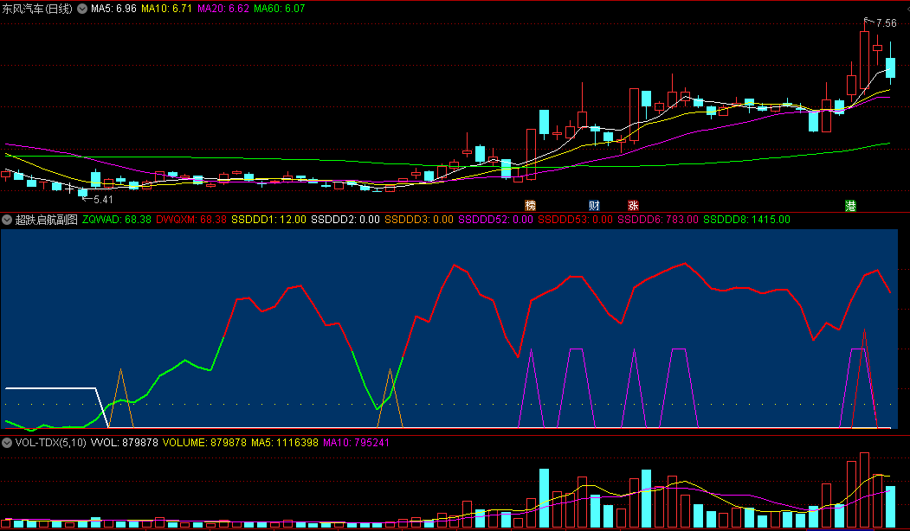The image size is (910, 531).
Task: Click the red 涨 limit-up marker
Action: pyautogui.click(x=633, y=205)
